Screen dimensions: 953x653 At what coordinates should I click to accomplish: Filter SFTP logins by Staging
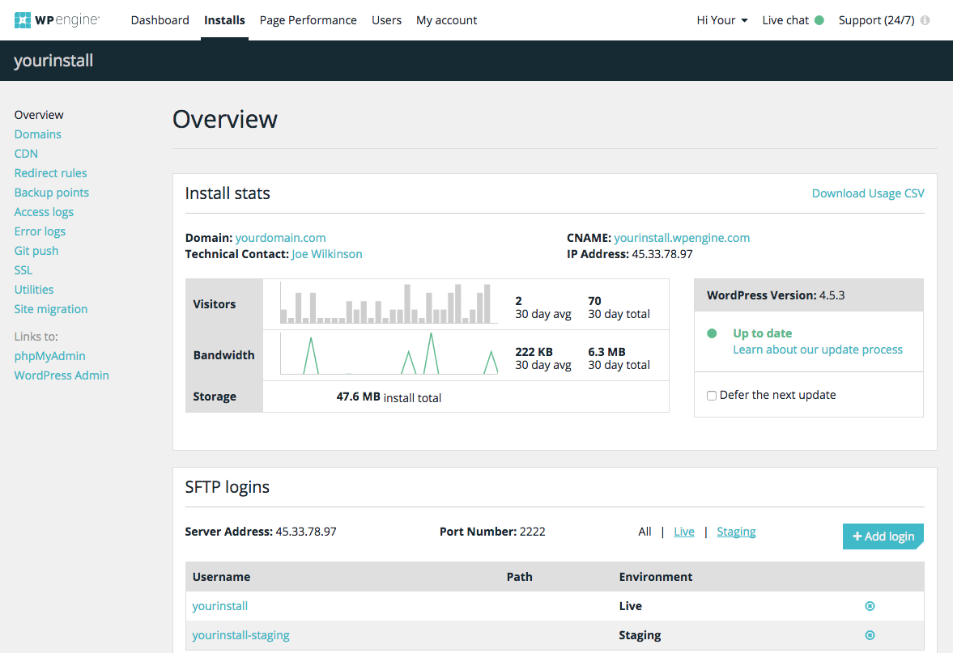(x=736, y=532)
